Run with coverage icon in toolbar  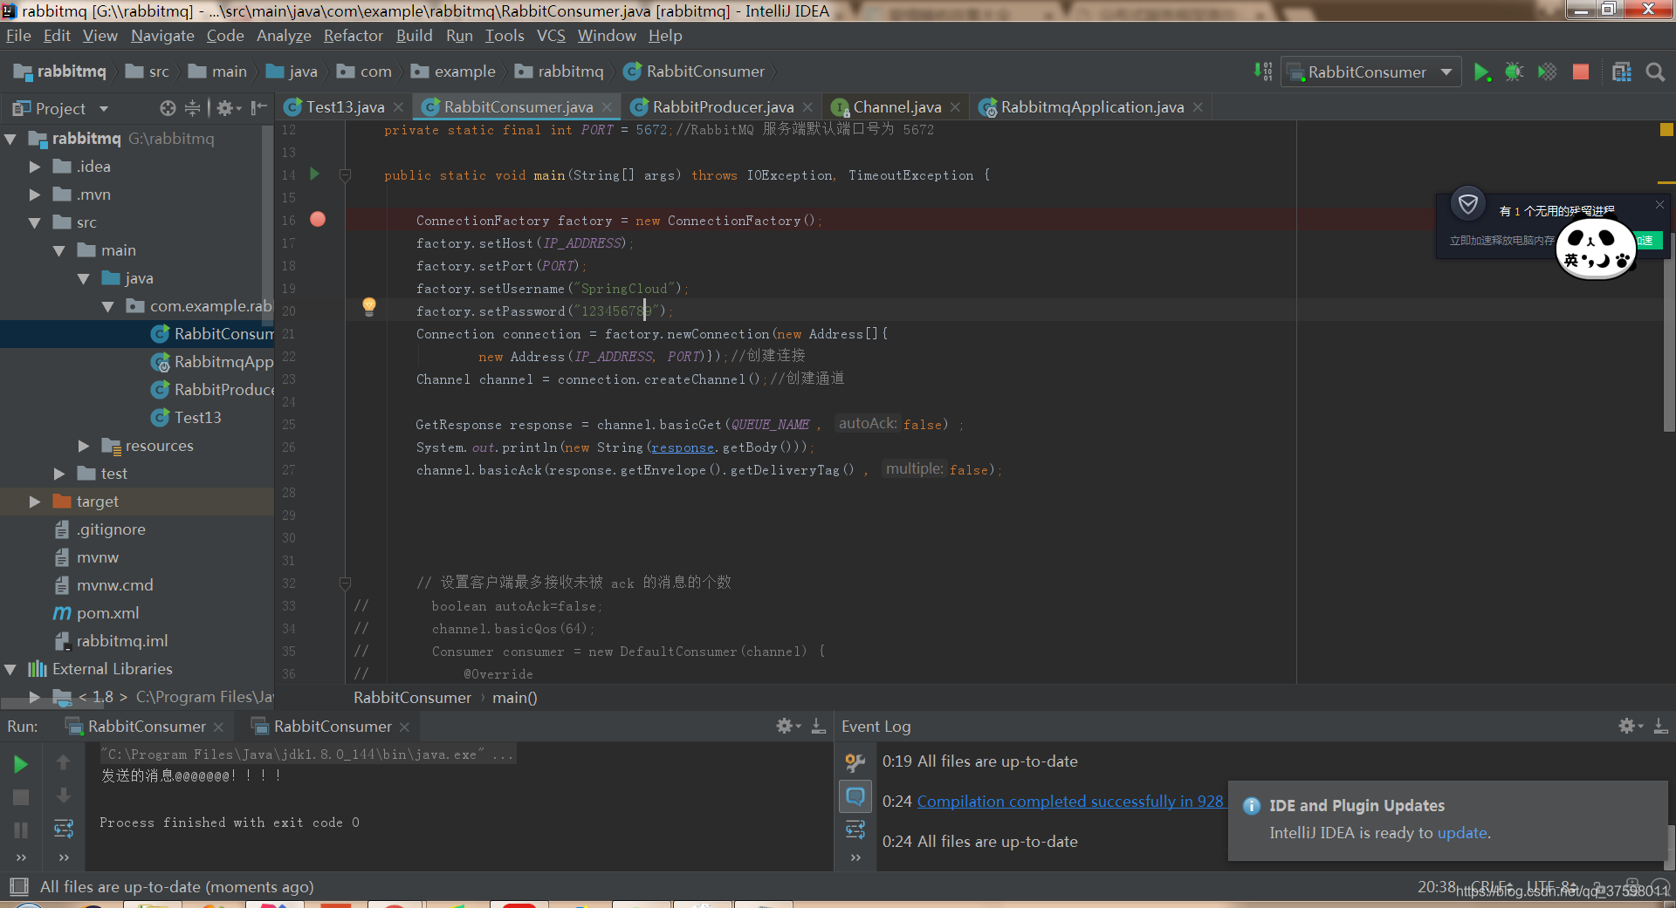1547,72
